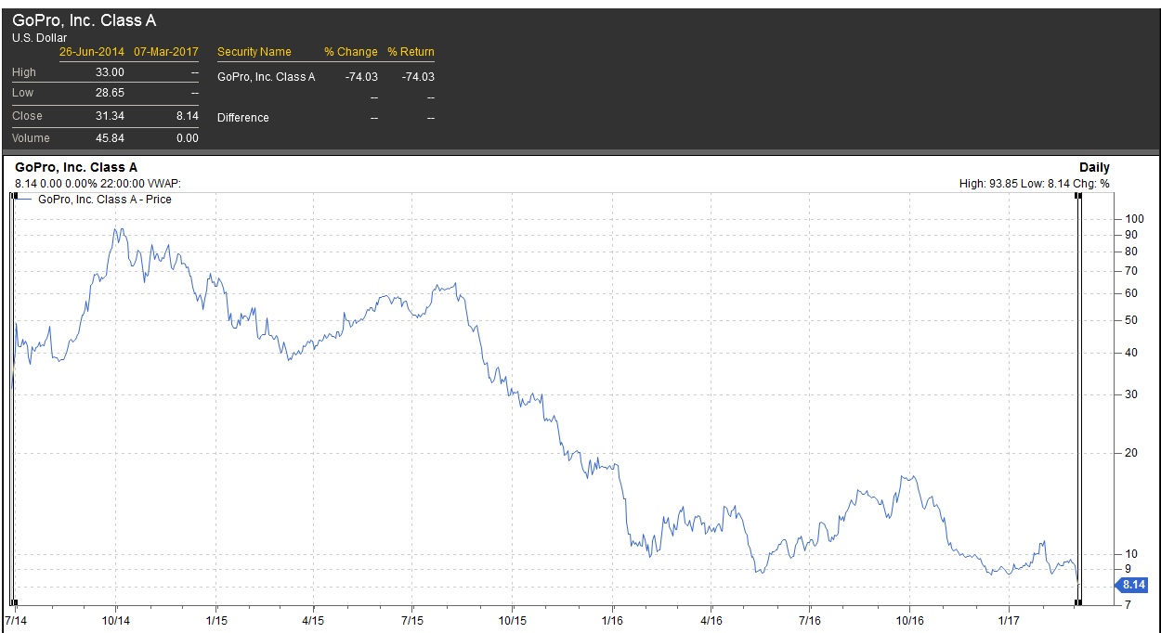Click the GoPro price series legend line
1161x633 pixels.
25,200
